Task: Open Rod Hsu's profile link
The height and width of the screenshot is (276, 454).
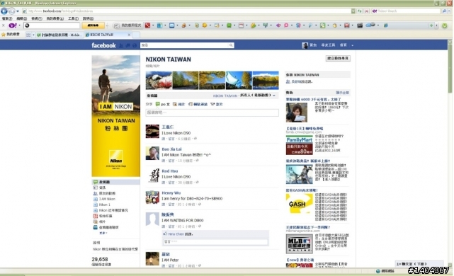Action: pyautogui.click(x=170, y=171)
